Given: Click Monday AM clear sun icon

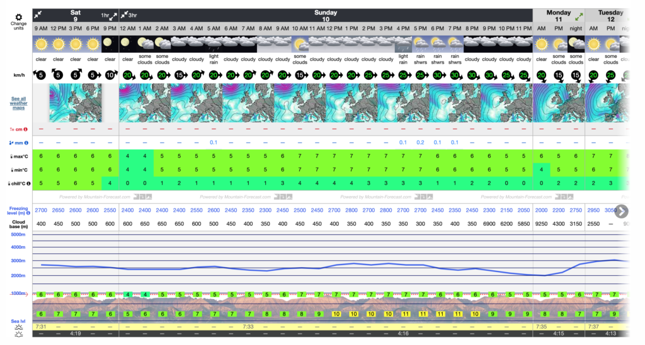Looking at the screenshot, I should point(542,45).
